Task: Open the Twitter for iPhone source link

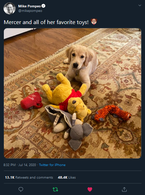Action: click(52, 165)
